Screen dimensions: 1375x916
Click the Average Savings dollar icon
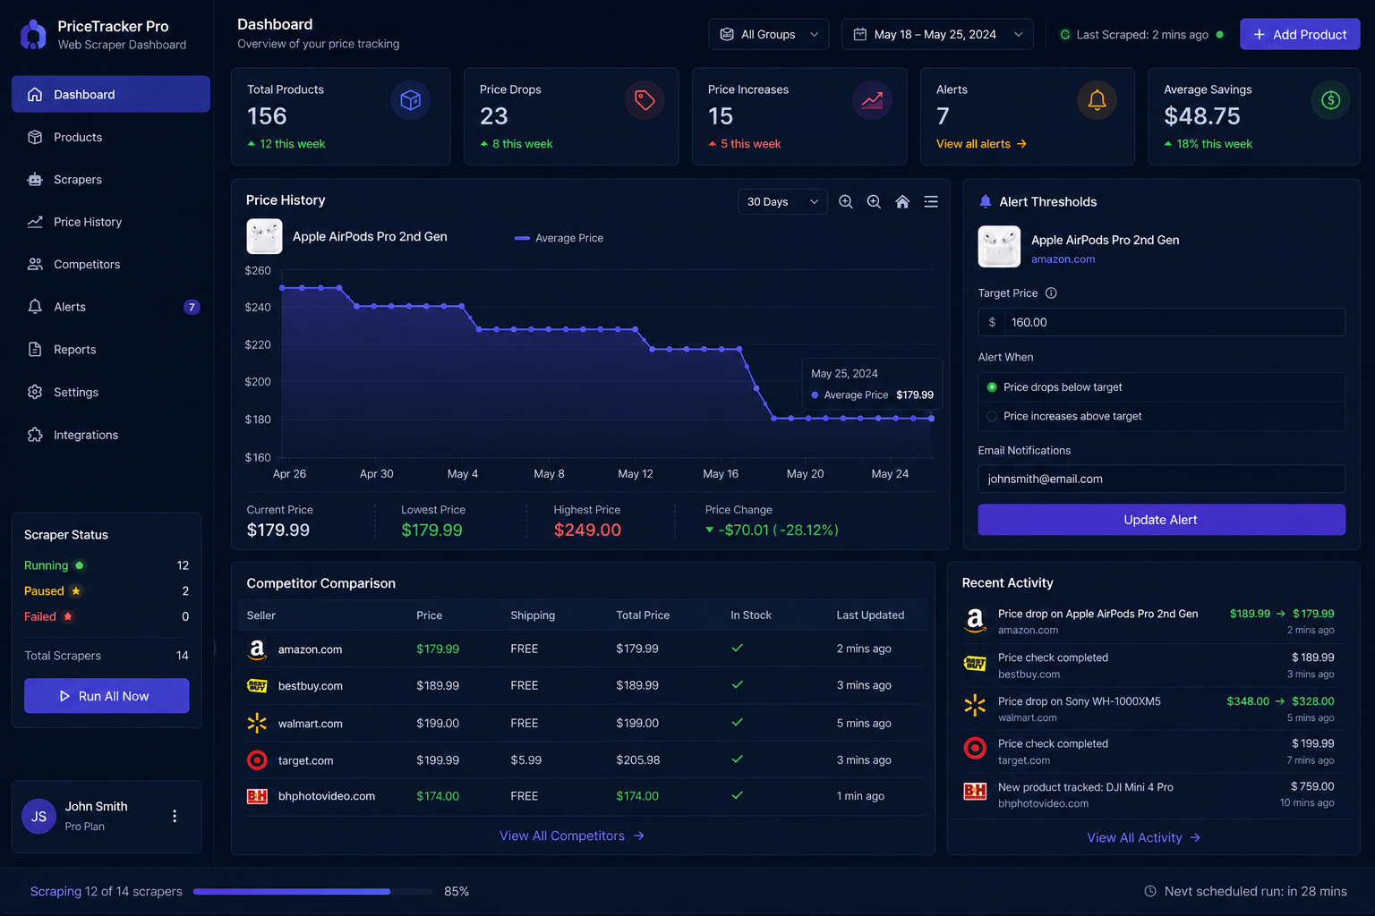pos(1330,100)
